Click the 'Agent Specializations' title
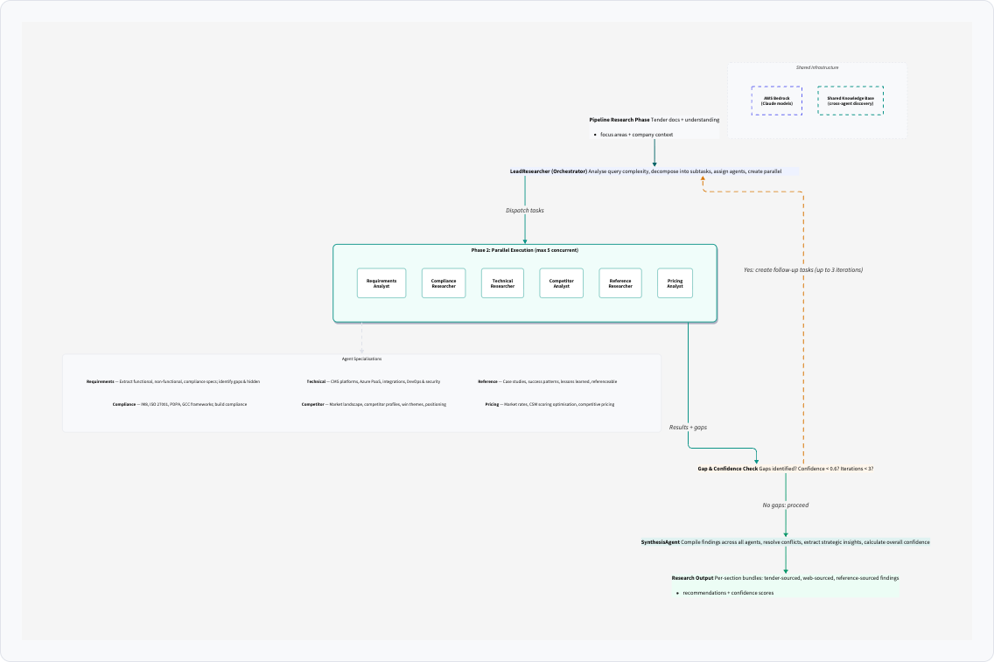 point(361,359)
